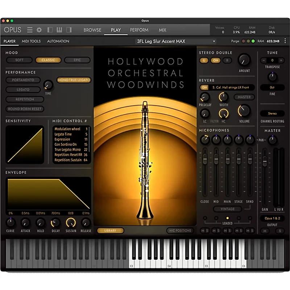
Task: Open the settings gear icon
Action: (39, 30)
